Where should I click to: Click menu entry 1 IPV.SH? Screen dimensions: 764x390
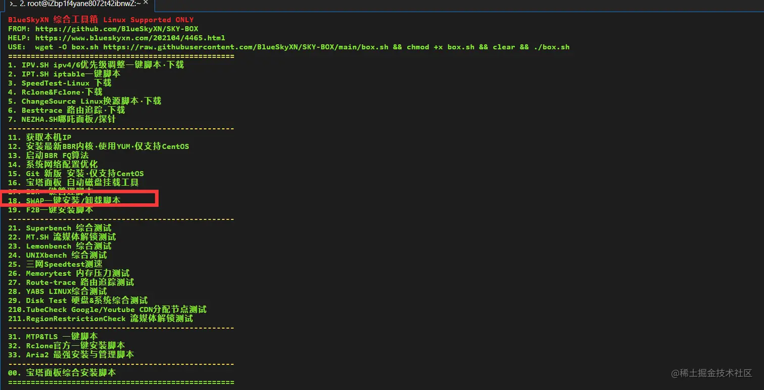(96, 65)
